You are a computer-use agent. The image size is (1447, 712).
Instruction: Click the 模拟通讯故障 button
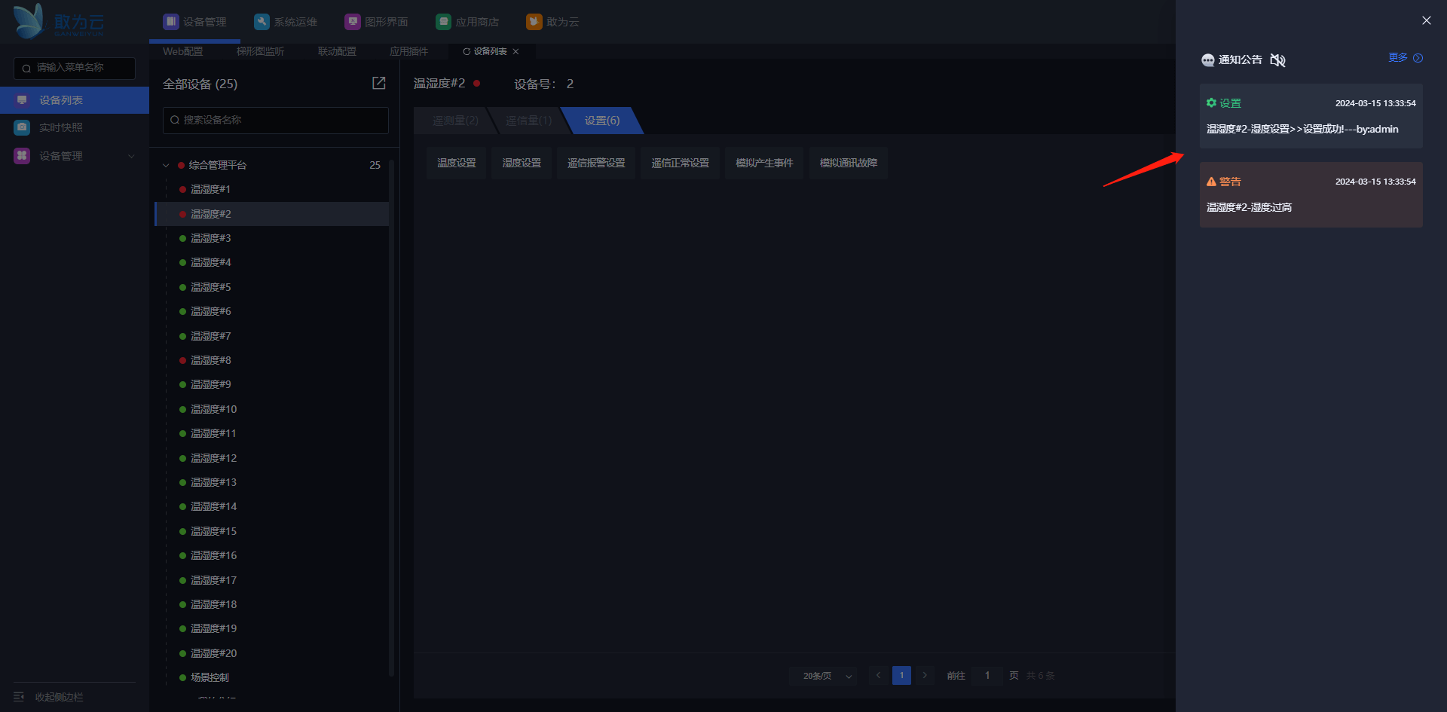(x=849, y=163)
